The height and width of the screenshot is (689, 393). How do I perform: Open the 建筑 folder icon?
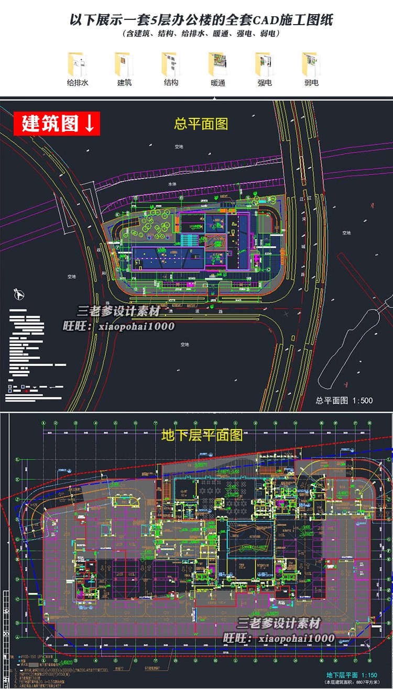coord(124,64)
